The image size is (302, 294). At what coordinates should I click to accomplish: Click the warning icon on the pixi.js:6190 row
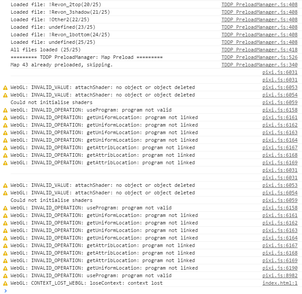(x=5, y=268)
